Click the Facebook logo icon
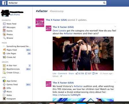129x104 pixels. [4, 3]
